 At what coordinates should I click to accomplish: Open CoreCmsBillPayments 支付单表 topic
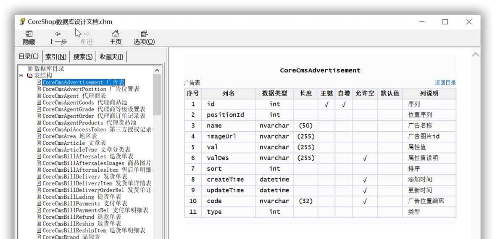click(85, 203)
